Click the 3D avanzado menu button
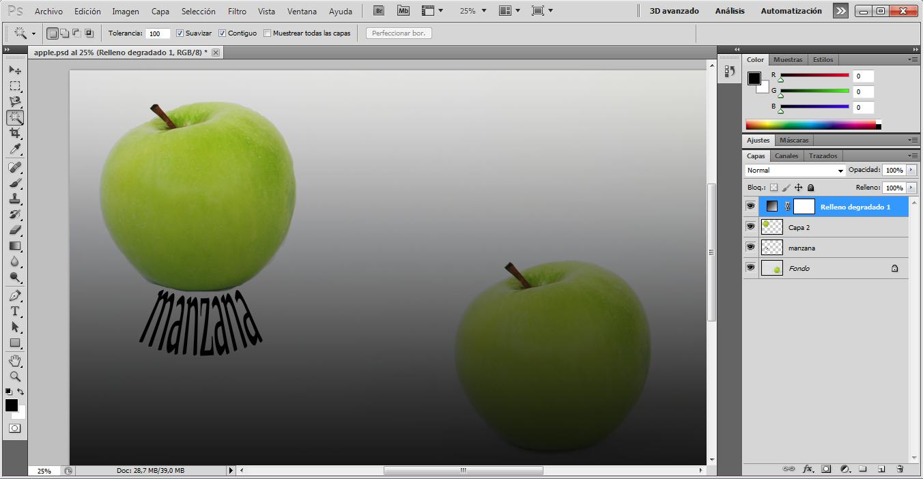The image size is (923, 479). (x=674, y=10)
